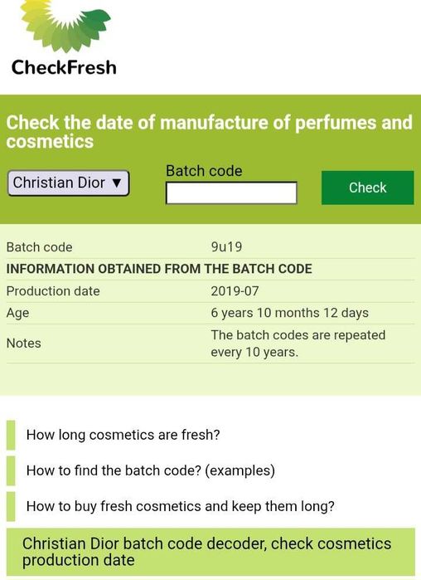The width and height of the screenshot is (421, 580).
Task: Click the dropdown arrow next to Christian Dior
Action: coord(117,183)
